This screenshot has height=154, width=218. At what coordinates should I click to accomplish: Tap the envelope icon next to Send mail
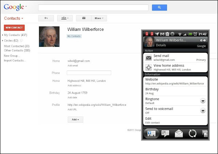[x=149, y=58]
